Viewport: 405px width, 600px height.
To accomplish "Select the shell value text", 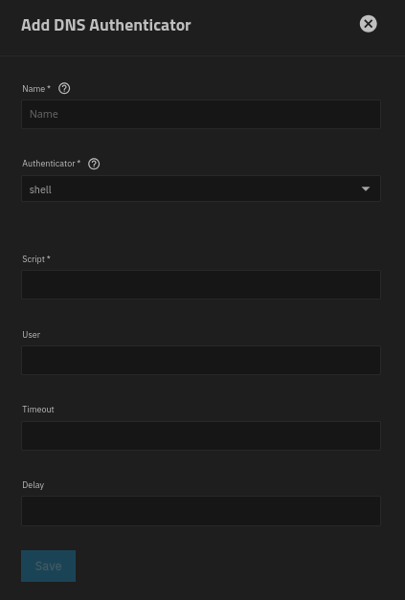I will 40,189.
